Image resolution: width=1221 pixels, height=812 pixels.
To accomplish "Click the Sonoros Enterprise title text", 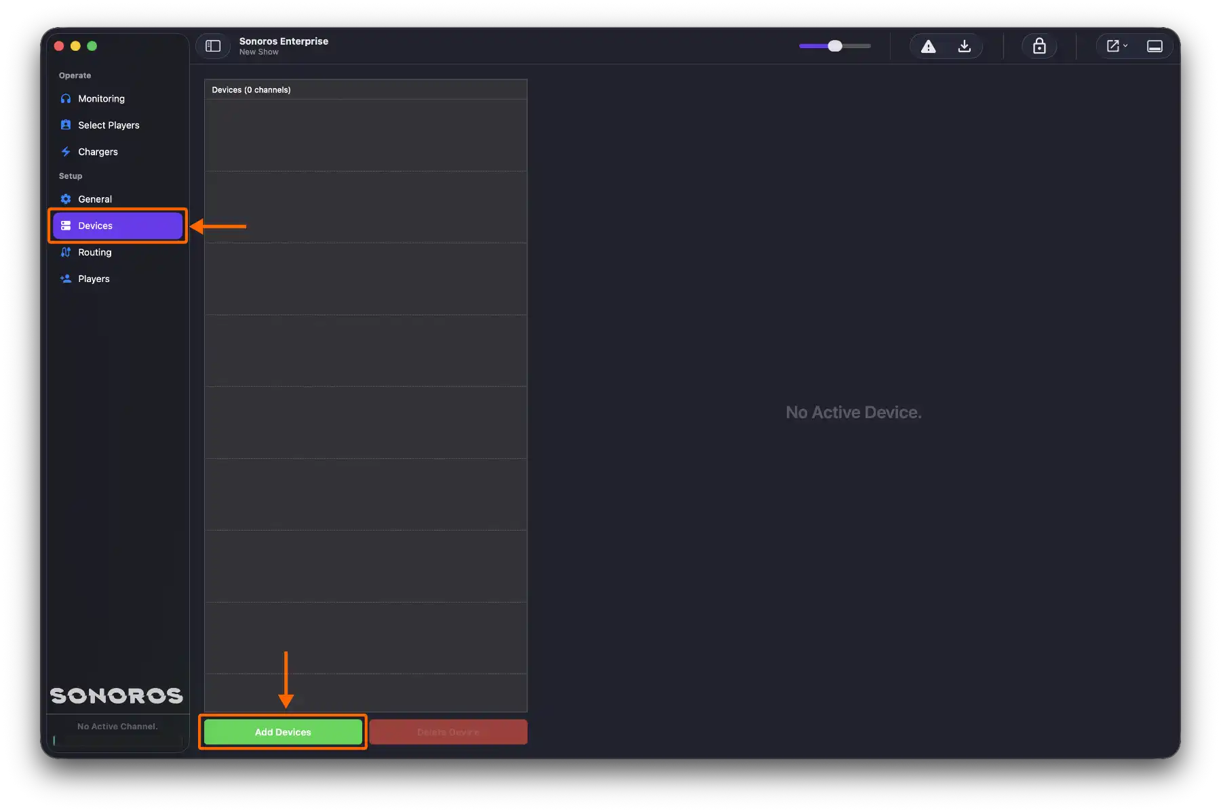I will click(284, 41).
